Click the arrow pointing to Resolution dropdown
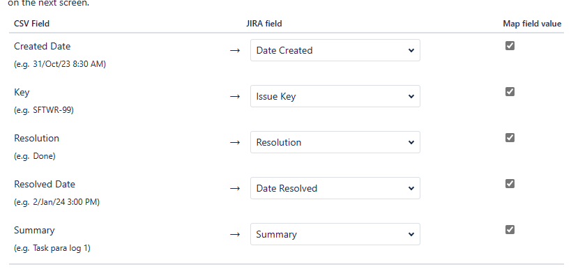The height and width of the screenshot is (278, 571). pos(235,143)
